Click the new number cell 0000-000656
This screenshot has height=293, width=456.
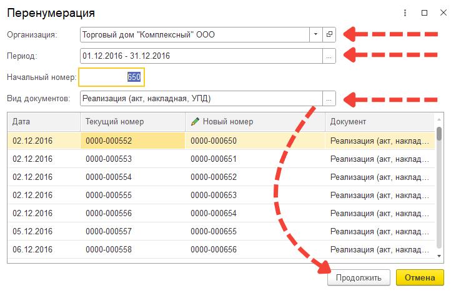coord(214,249)
